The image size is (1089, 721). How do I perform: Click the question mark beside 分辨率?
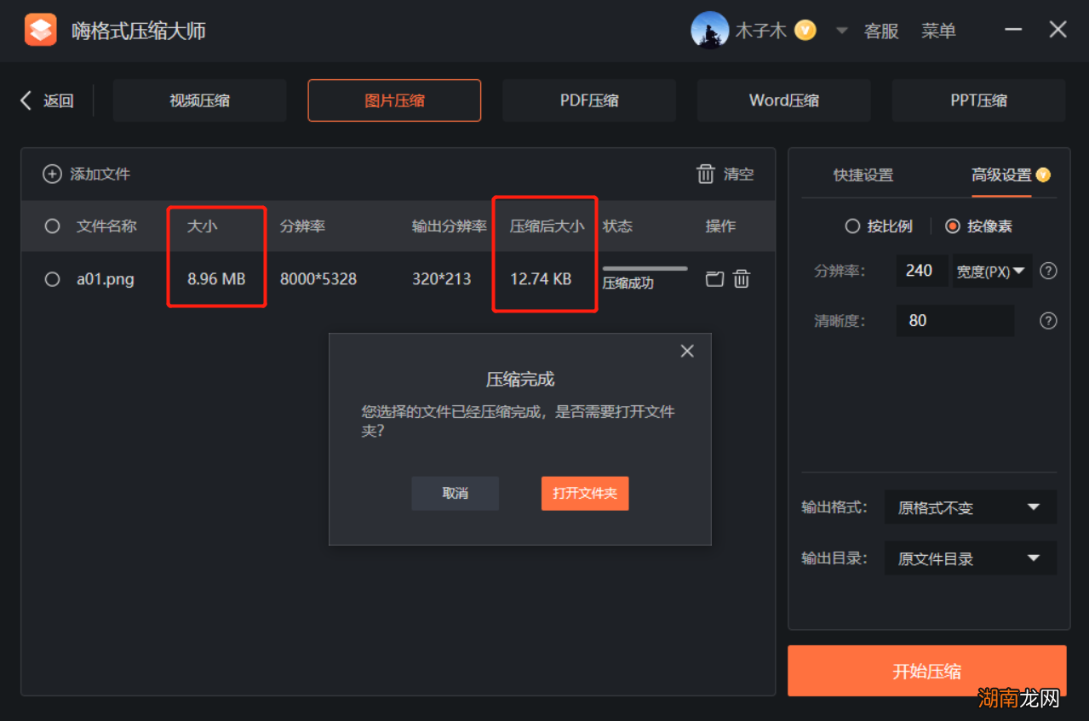pos(1047,271)
